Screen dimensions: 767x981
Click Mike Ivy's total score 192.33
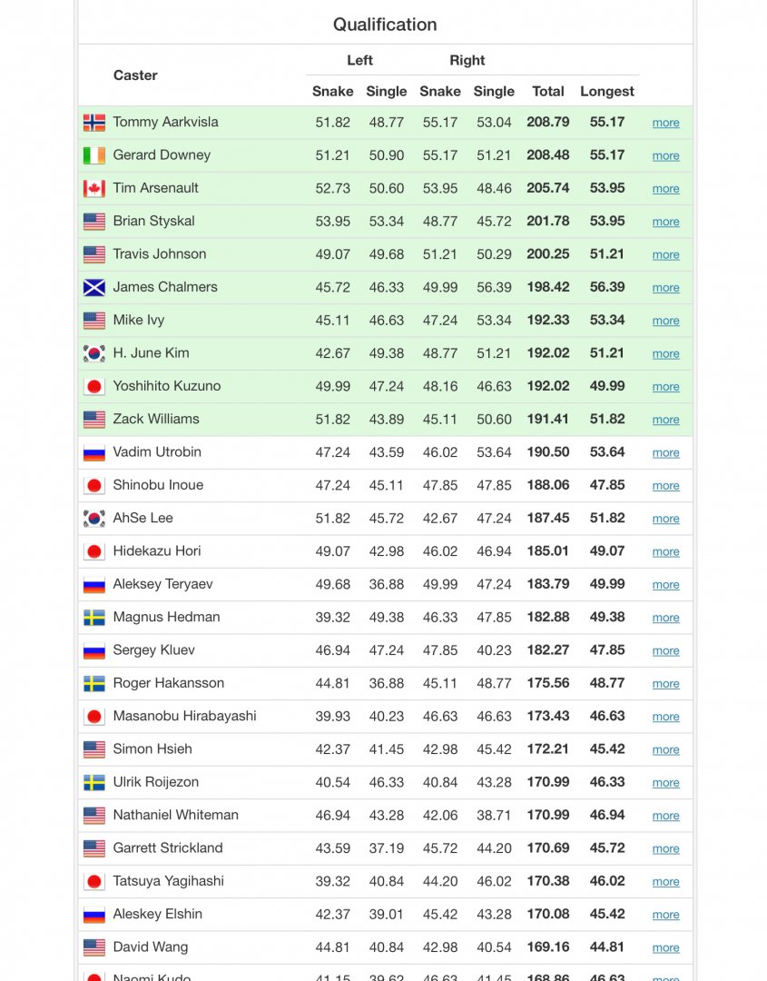[x=548, y=320]
